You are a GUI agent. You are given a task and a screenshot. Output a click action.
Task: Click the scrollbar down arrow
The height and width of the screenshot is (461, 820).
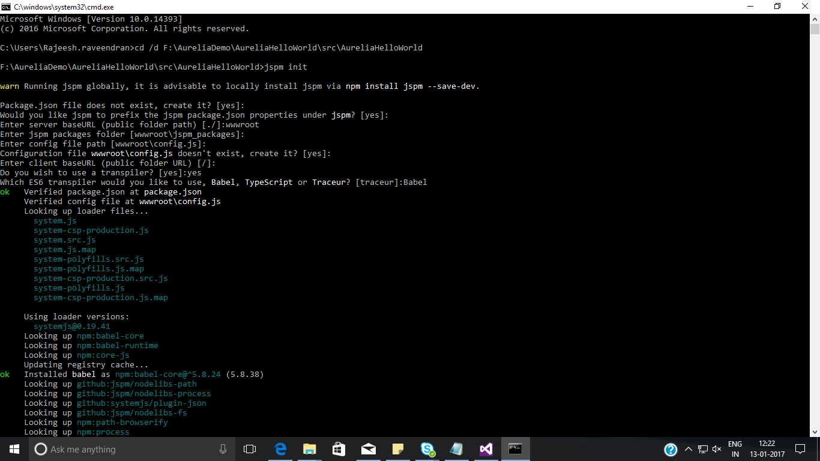(815, 432)
